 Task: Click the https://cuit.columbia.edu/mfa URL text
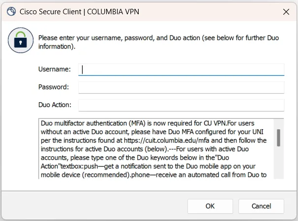coord(167,140)
